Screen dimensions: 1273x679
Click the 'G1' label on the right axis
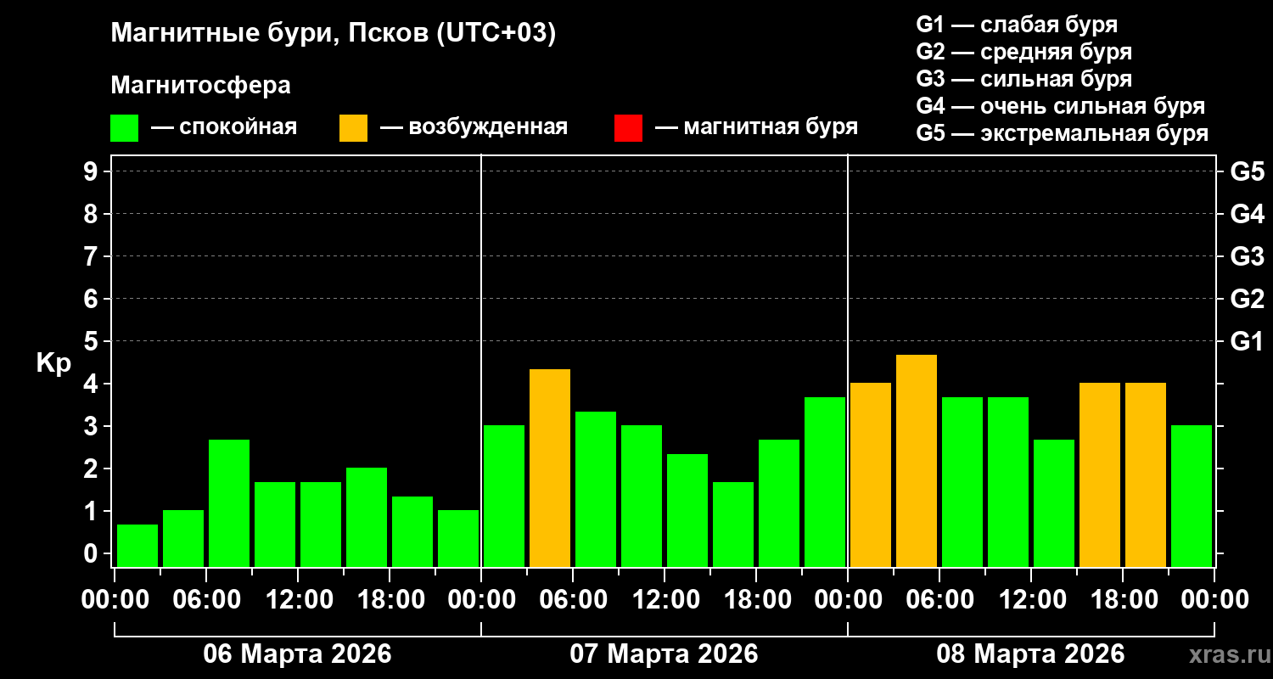click(x=1247, y=341)
